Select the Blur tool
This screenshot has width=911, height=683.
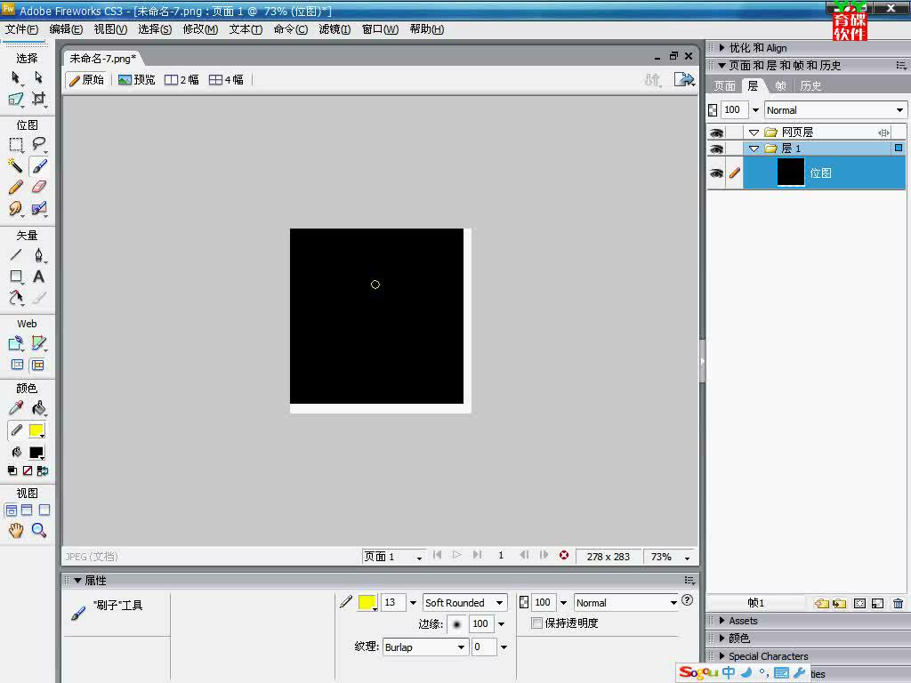(x=16, y=208)
